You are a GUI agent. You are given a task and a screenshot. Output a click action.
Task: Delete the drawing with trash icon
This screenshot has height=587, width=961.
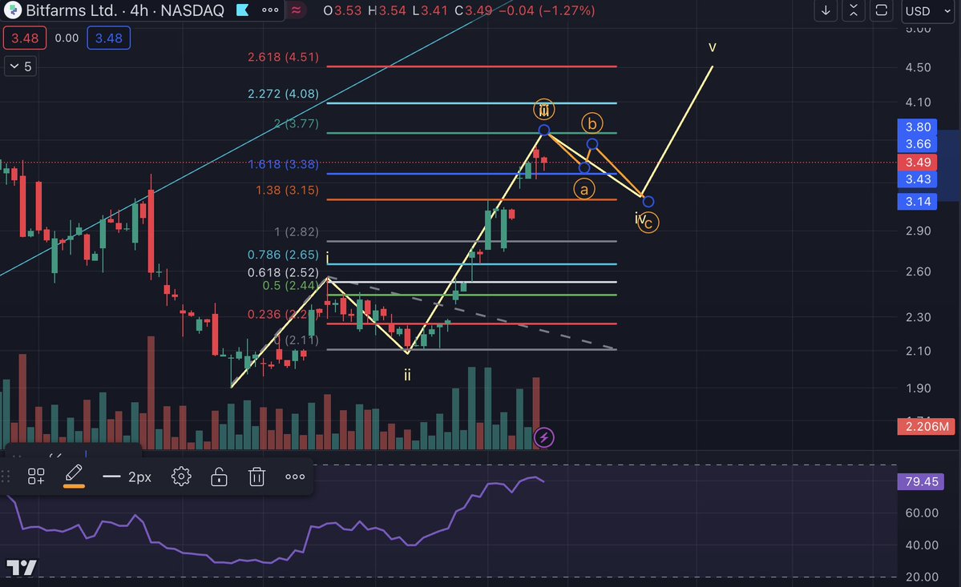coord(256,476)
